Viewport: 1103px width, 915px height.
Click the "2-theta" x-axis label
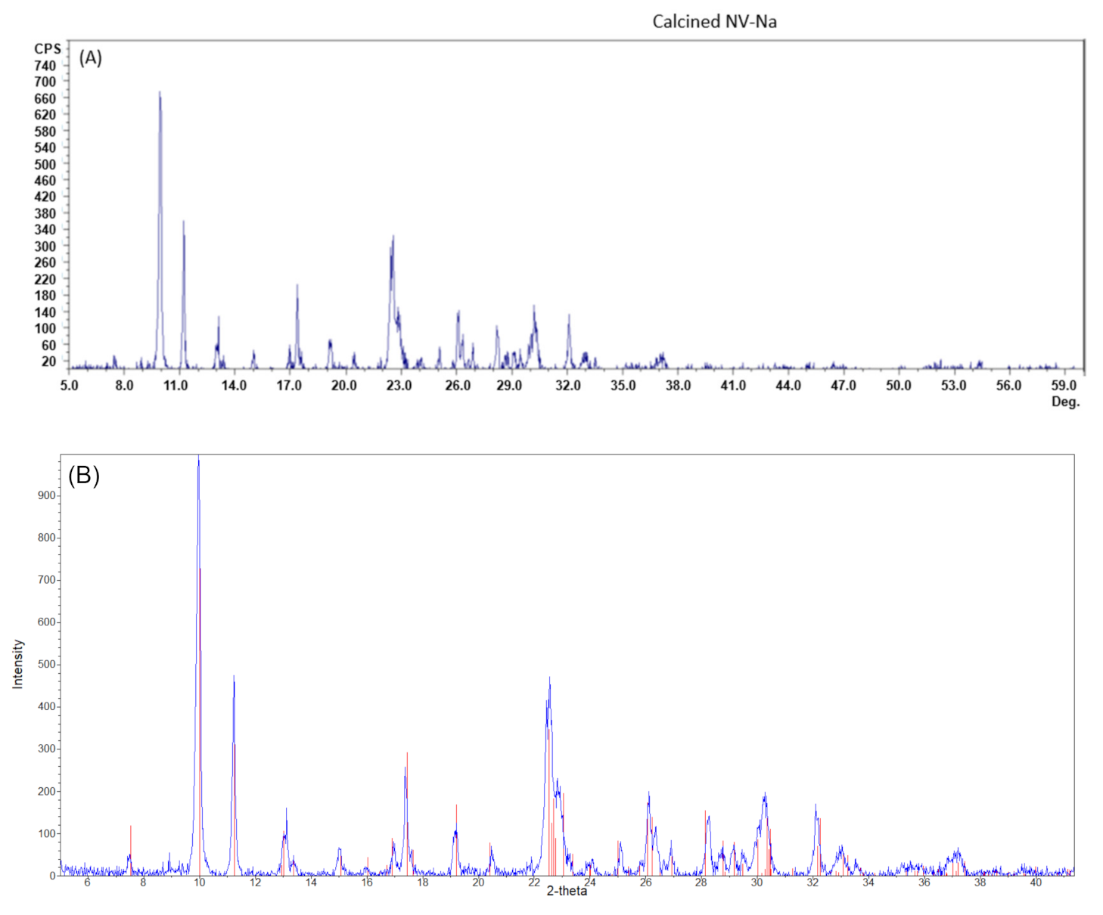point(567,891)
